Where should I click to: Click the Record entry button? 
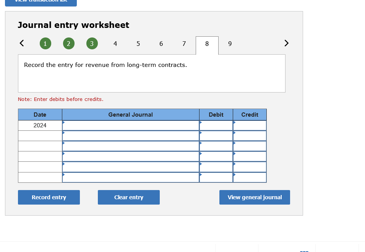[x=49, y=197]
